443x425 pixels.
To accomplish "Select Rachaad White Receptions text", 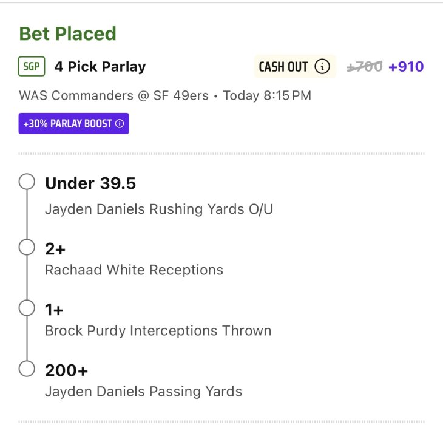I will (134, 270).
